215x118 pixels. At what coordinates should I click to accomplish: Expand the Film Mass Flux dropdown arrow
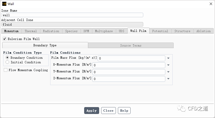(x=168, y=58)
